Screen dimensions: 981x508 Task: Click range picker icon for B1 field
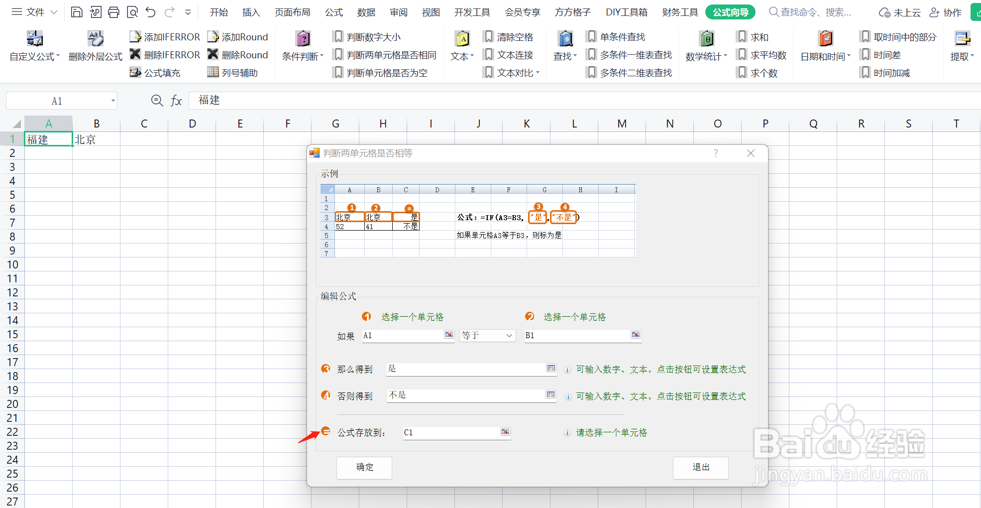tap(636, 335)
